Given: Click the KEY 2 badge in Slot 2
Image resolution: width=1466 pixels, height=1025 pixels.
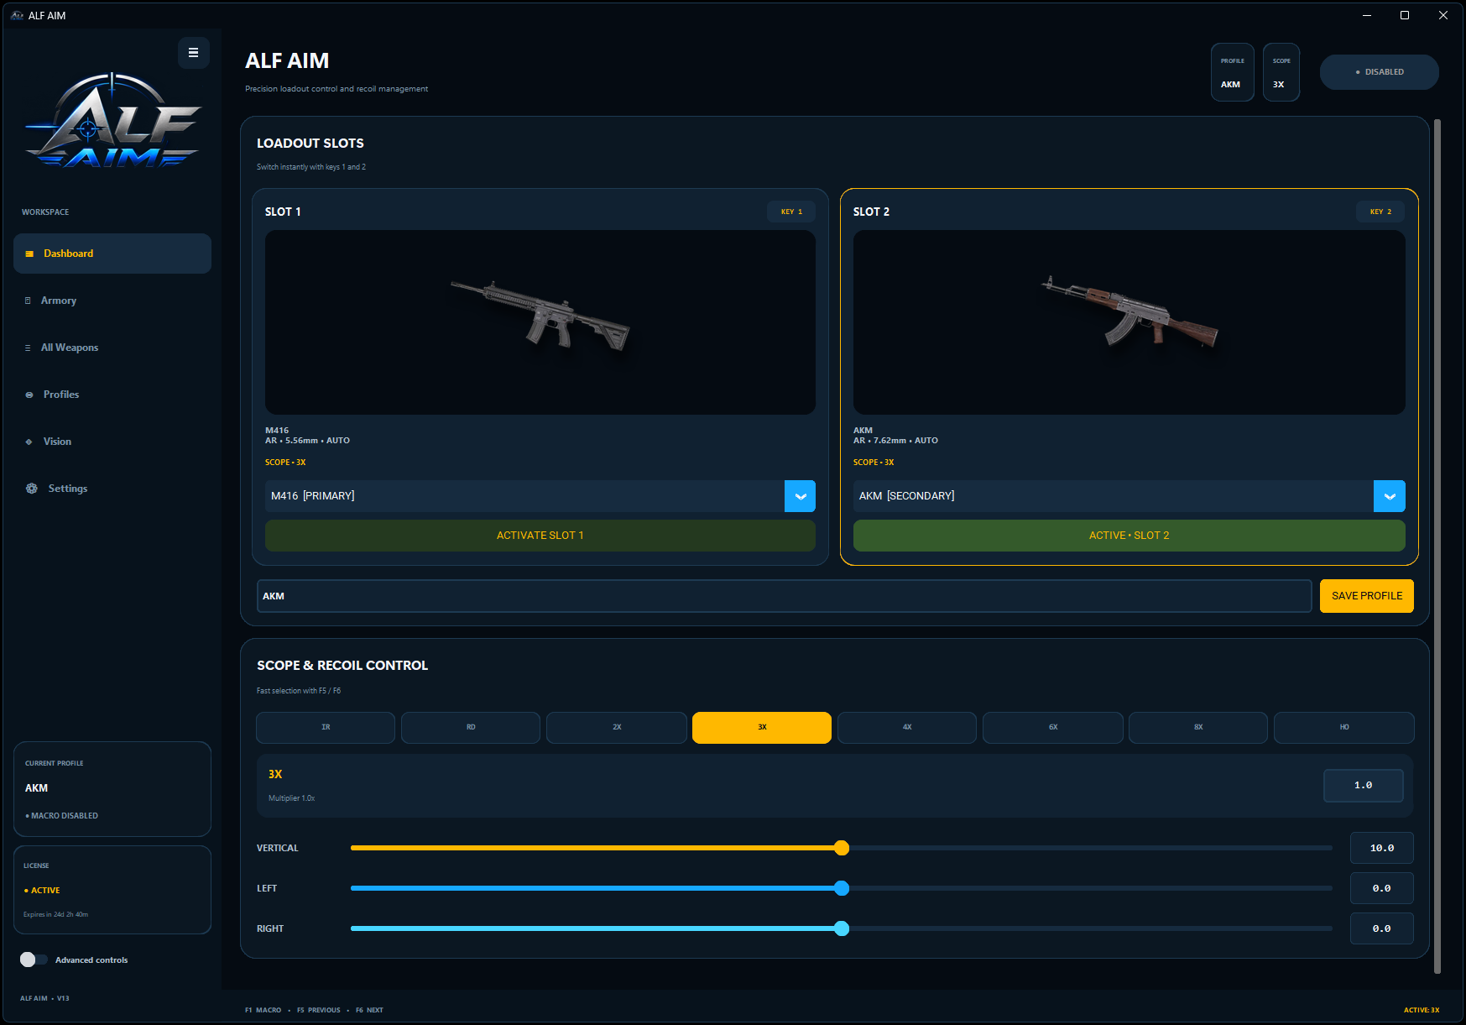Looking at the screenshot, I should (x=1380, y=212).
